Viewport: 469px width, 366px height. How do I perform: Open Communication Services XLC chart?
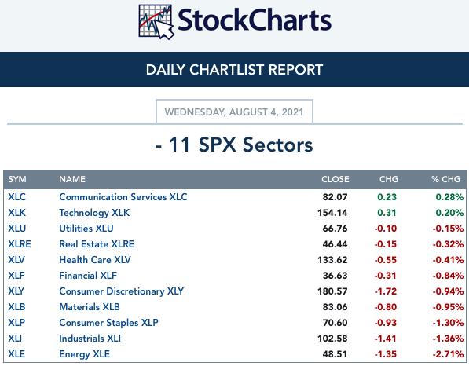click(x=123, y=197)
